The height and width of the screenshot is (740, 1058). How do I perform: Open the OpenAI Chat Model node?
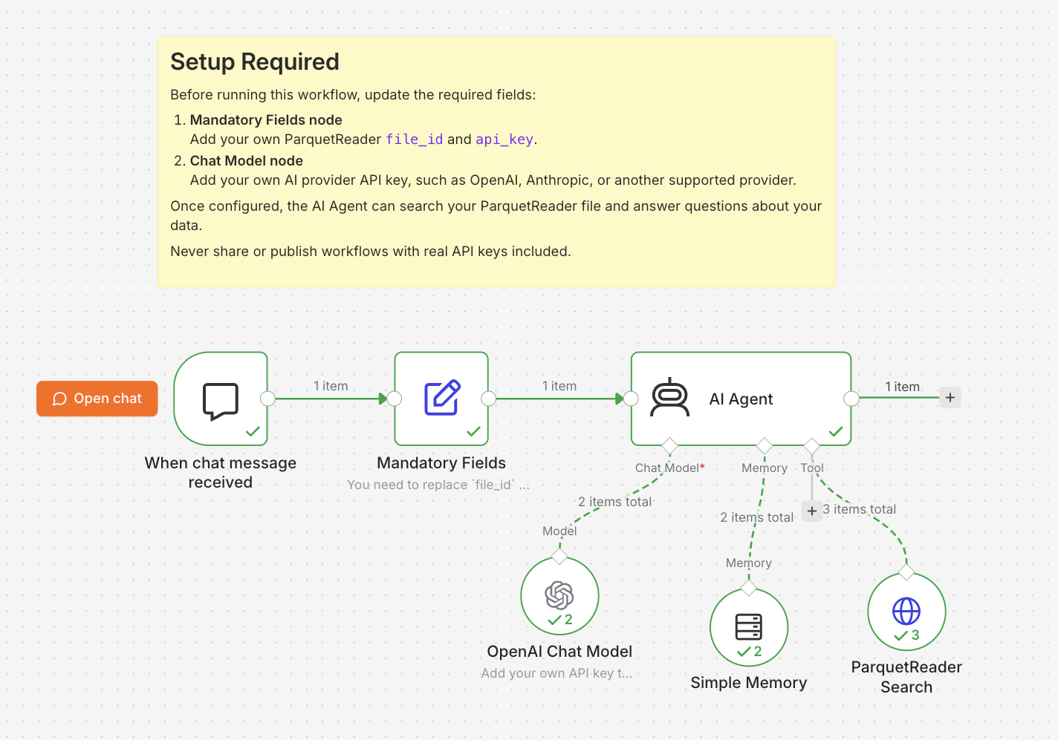559,595
